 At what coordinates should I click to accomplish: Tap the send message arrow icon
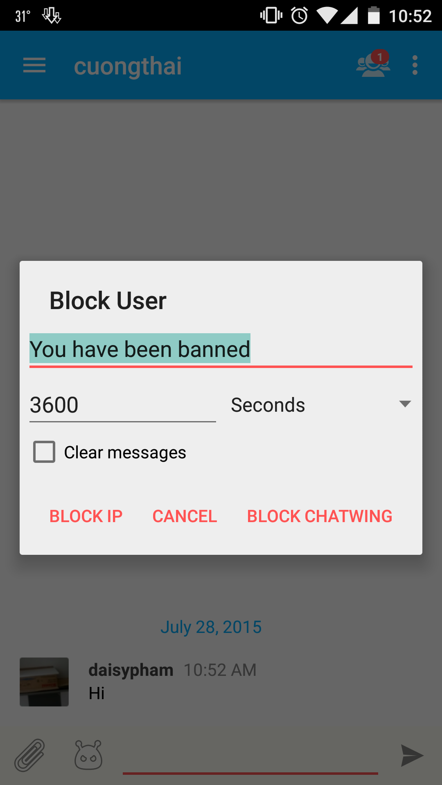coord(412,756)
